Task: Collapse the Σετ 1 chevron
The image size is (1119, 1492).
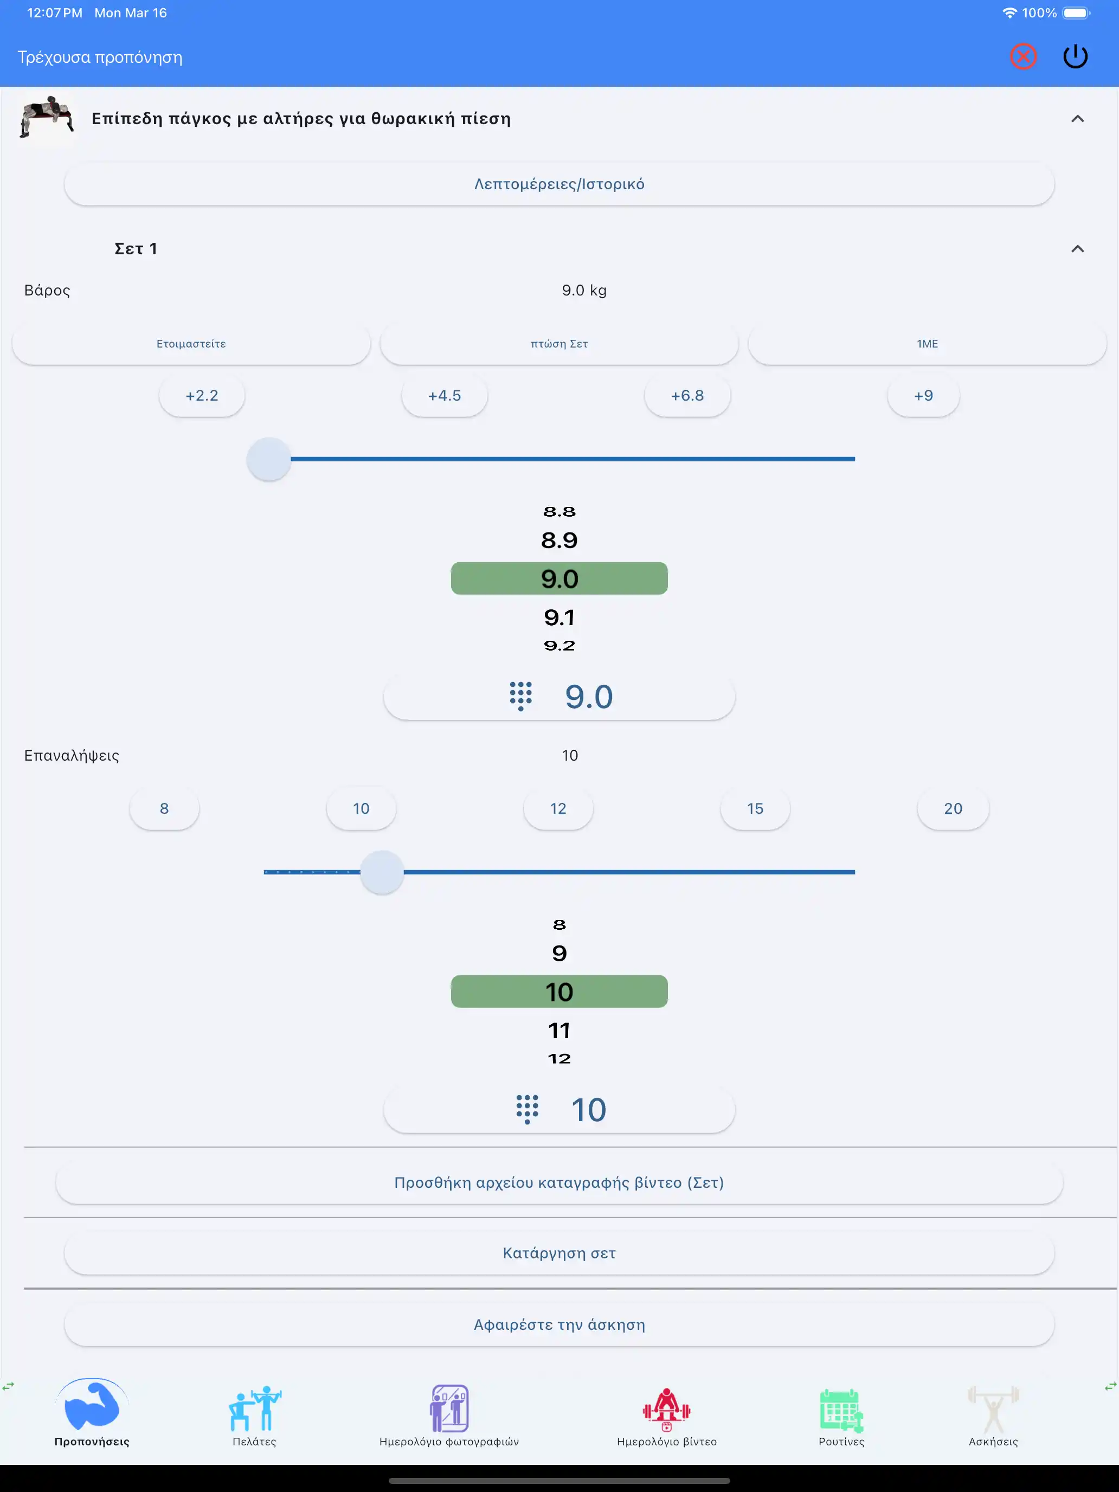Action: coord(1077,249)
